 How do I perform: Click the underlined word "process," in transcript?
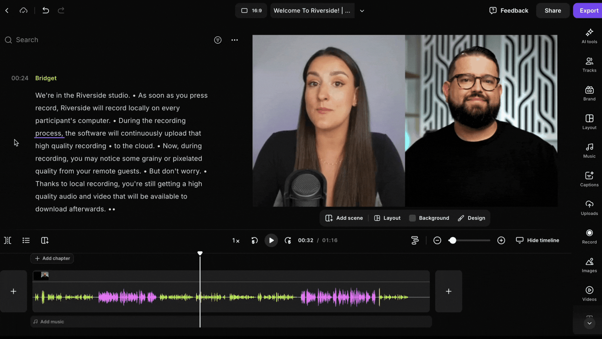point(49,133)
